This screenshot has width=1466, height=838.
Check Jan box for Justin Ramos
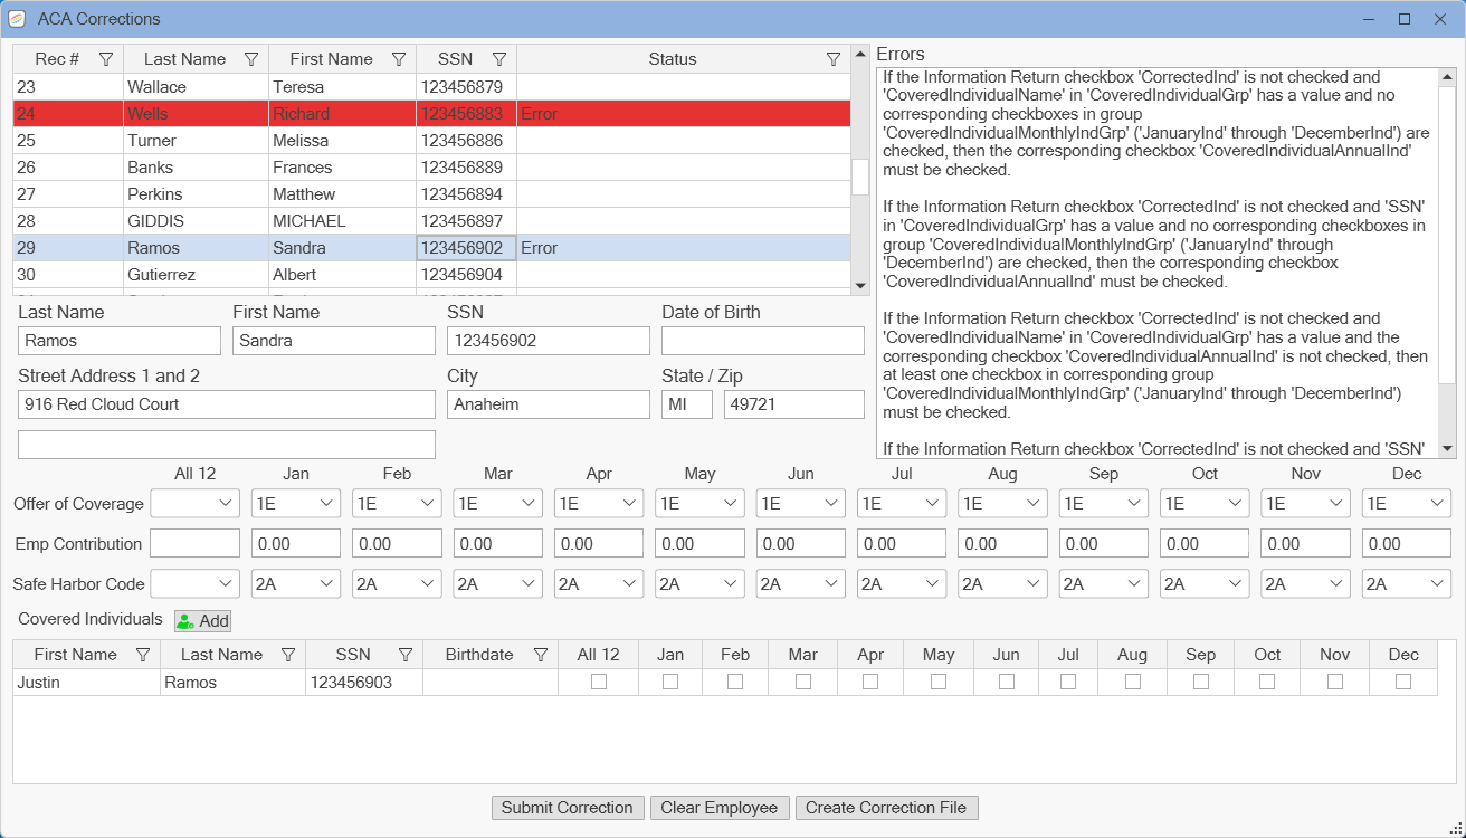(670, 682)
